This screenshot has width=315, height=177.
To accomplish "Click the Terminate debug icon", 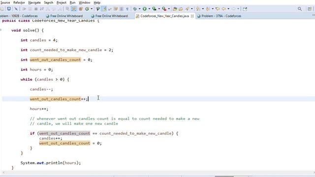I will [36, 9].
